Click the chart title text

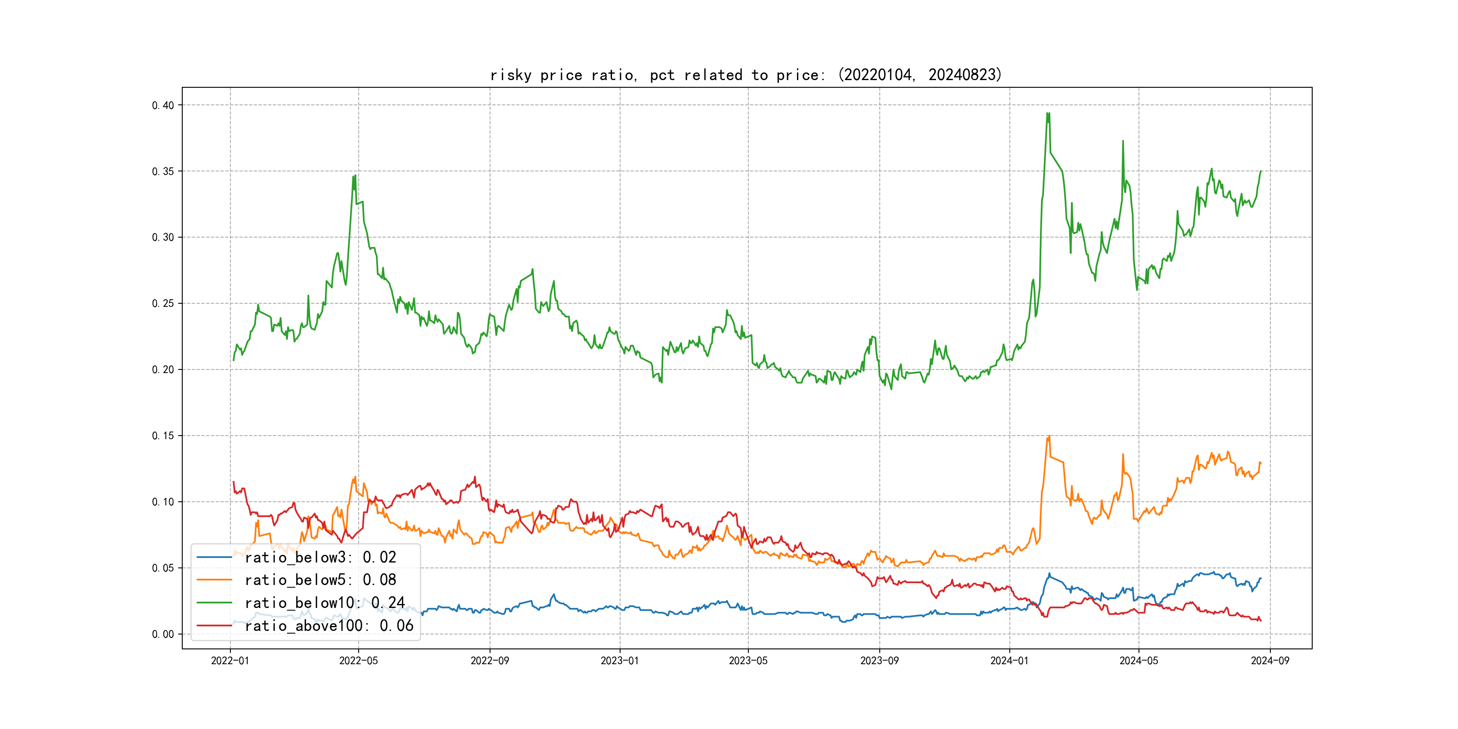tap(745, 75)
